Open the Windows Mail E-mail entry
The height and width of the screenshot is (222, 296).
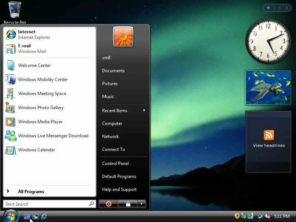50,48
